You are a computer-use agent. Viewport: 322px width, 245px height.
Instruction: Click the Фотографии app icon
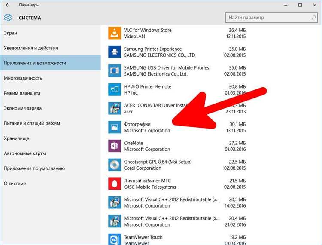pyautogui.click(x=114, y=127)
